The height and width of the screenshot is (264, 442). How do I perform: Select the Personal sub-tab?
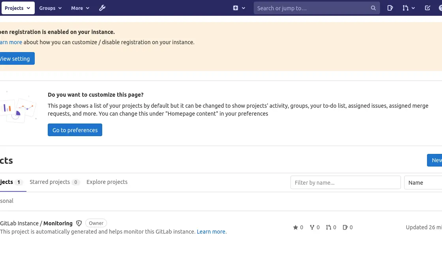(7, 201)
